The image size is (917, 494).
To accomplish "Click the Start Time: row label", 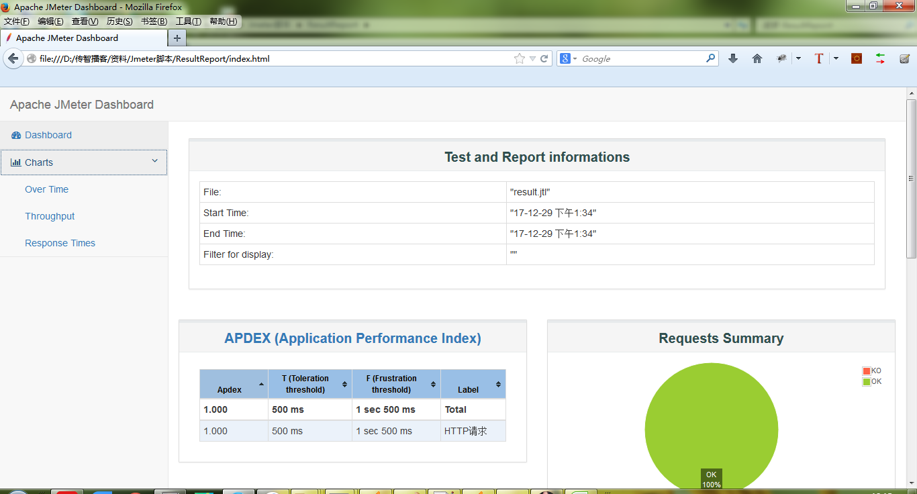I will [x=226, y=213].
